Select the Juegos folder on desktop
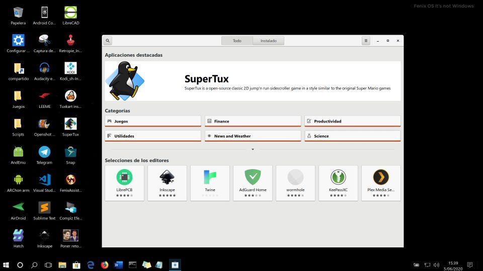 click(x=18, y=99)
